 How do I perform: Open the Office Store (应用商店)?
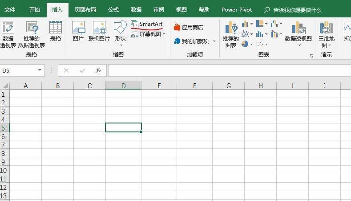click(189, 27)
